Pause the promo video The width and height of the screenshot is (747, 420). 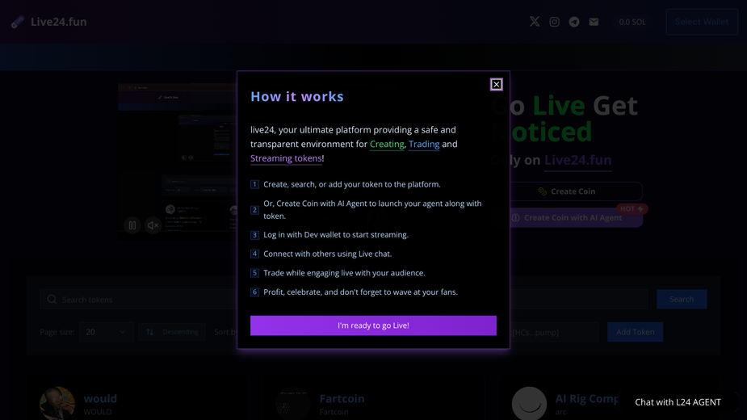132,225
